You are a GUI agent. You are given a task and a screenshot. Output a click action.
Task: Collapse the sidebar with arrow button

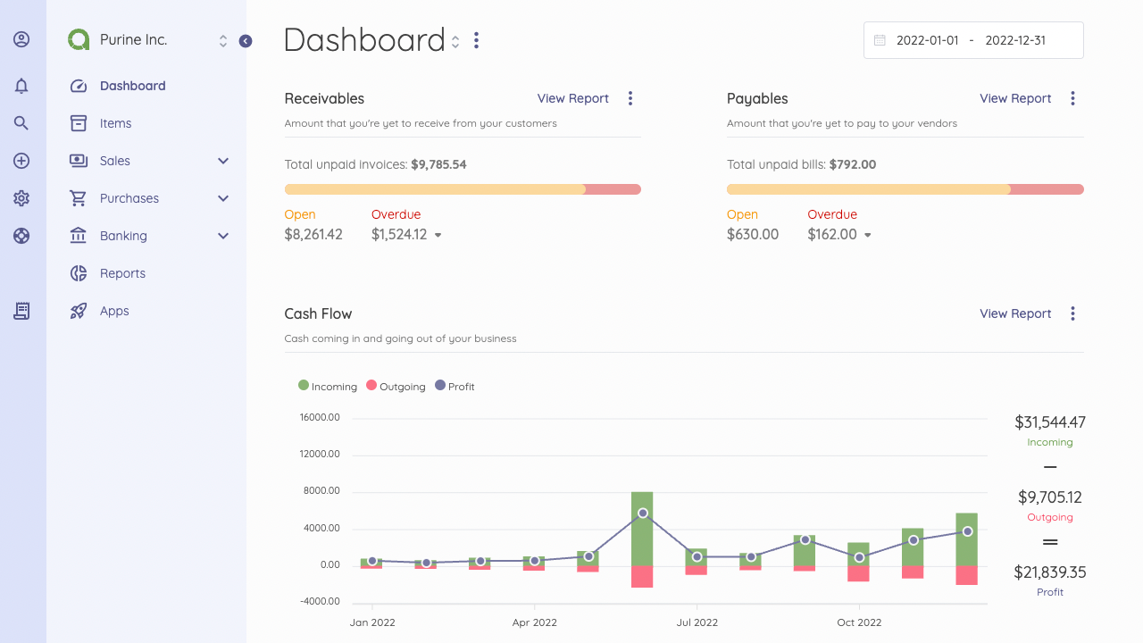point(246,41)
